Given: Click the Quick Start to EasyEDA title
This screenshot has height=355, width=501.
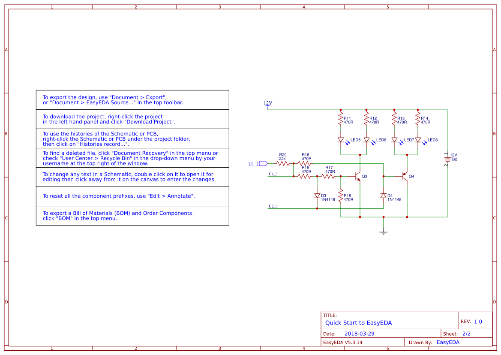Looking at the screenshot, I should click(x=358, y=322).
